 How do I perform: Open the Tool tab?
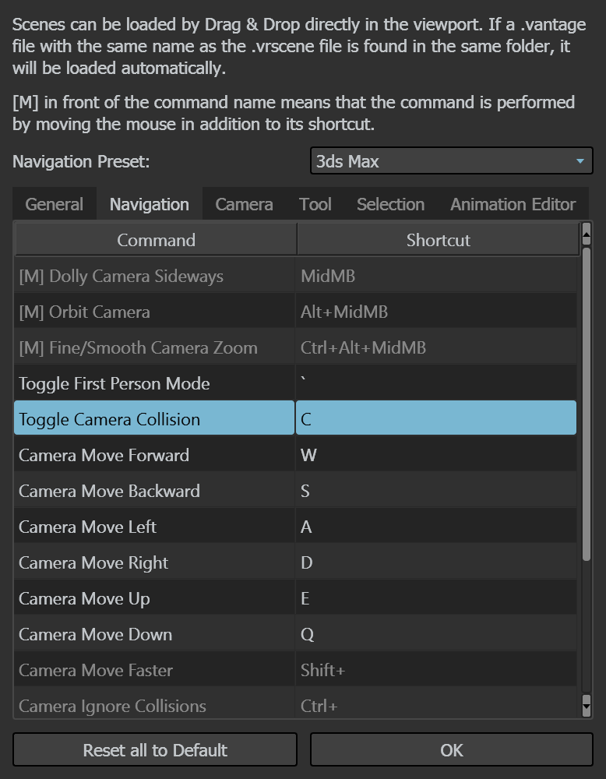pos(315,204)
